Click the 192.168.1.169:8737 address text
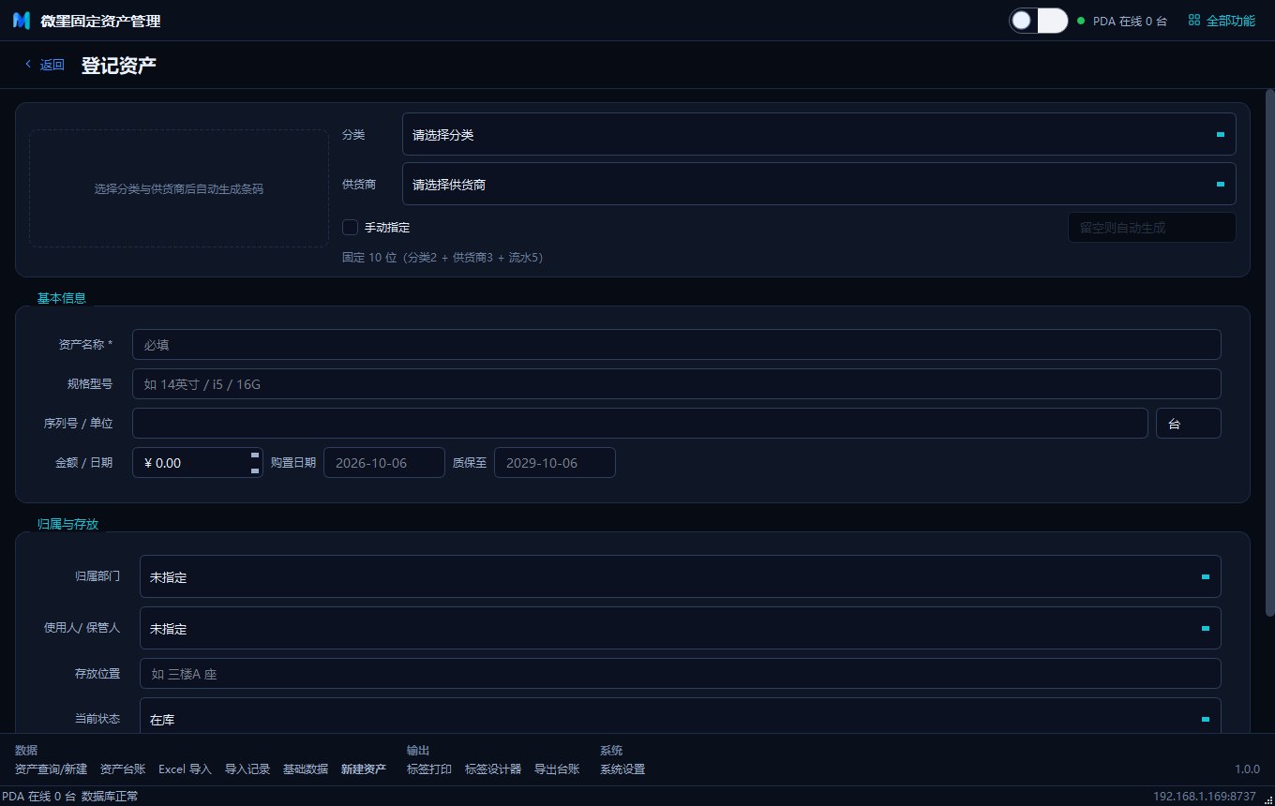The height and width of the screenshot is (806, 1275). coord(1204,797)
